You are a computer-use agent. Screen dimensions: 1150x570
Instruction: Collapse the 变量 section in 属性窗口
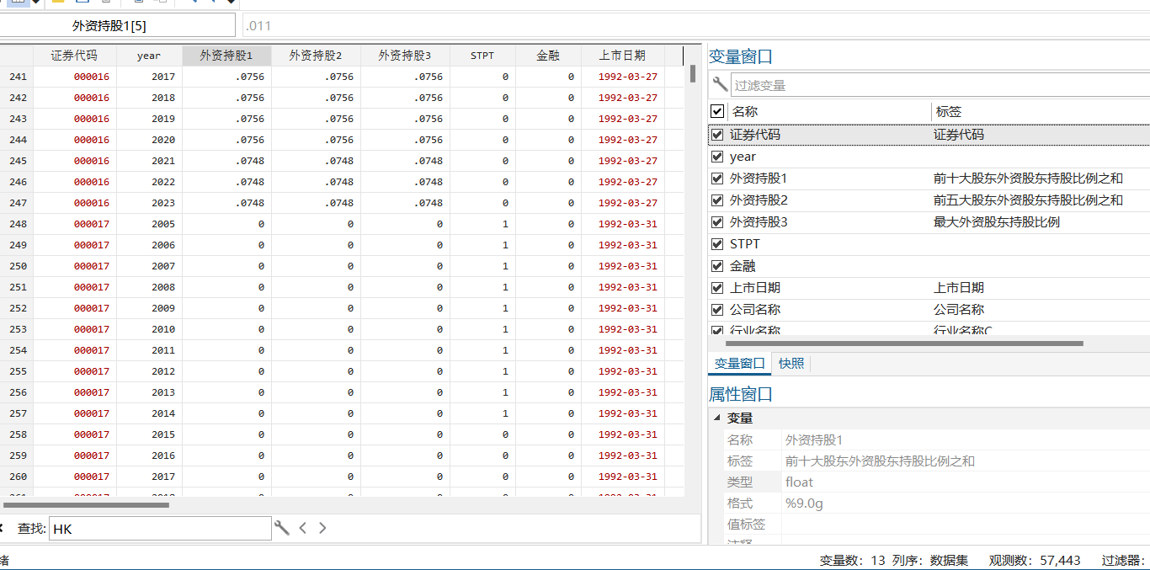click(x=716, y=418)
